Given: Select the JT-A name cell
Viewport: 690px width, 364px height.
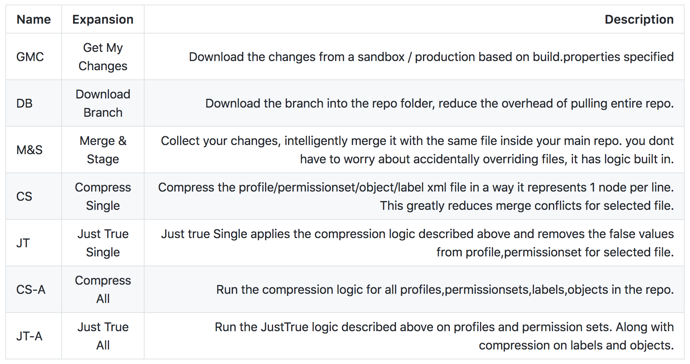Looking at the screenshot, I should pyautogui.click(x=29, y=336).
